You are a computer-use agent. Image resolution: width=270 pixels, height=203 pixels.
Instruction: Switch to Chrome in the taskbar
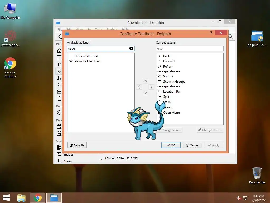pos(38,198)
